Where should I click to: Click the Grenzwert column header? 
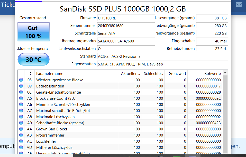coord(176,73)
